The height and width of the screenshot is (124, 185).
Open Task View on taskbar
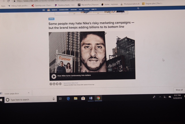pyautogui.click(x=60, y=99)
